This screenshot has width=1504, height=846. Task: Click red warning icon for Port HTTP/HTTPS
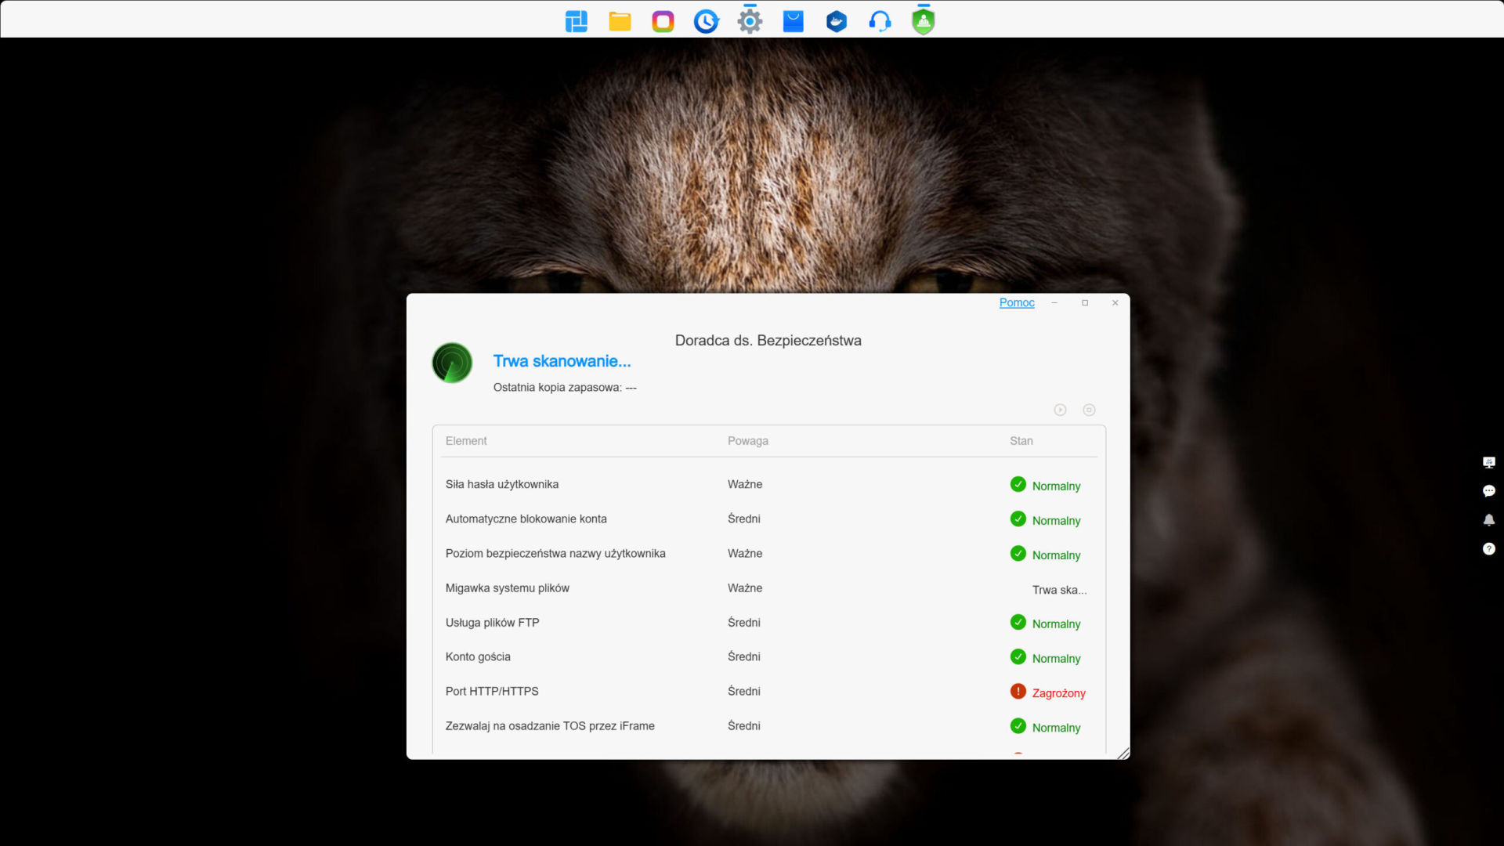1018,691
